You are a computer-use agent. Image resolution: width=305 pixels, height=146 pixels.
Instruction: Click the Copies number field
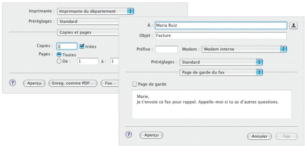click(67, 46)
